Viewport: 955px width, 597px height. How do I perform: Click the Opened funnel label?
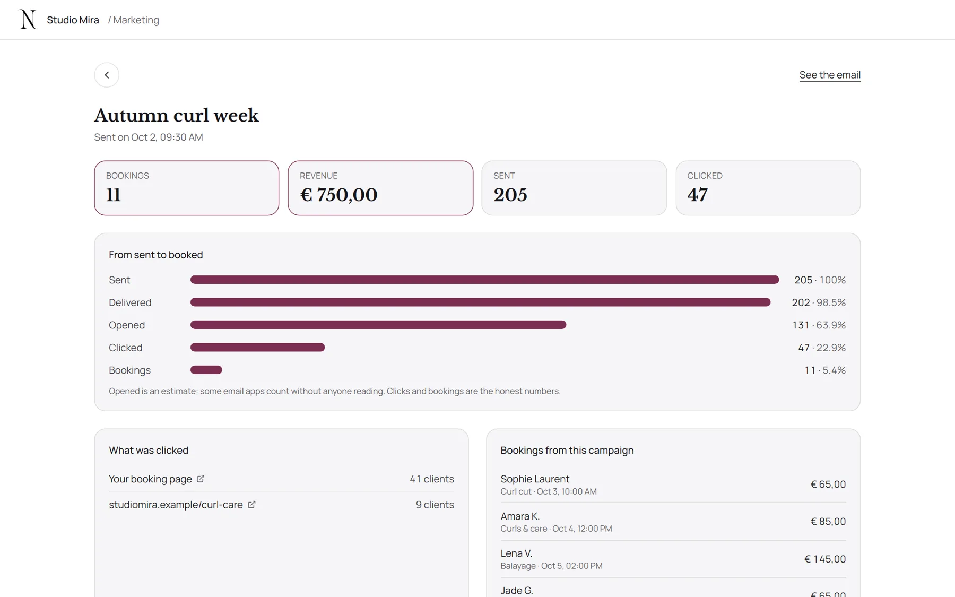pos(127,325)
